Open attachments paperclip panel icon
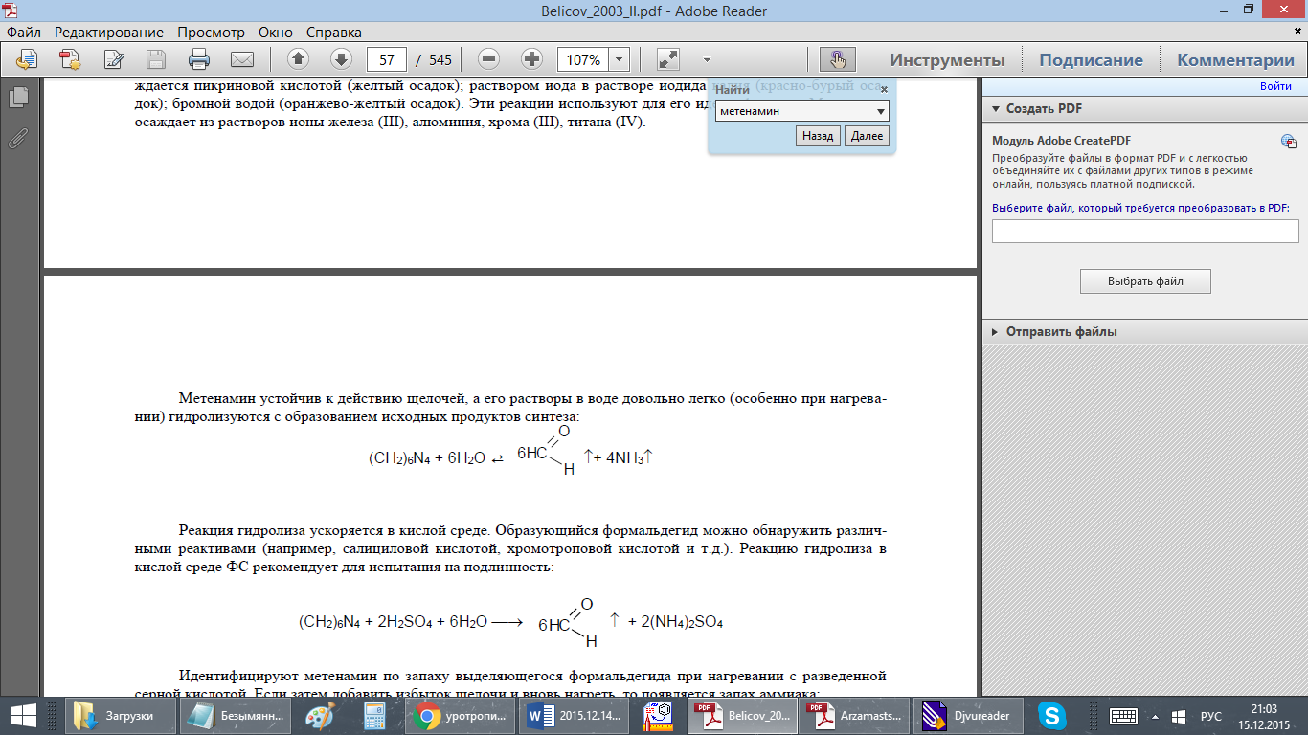The image size is (1308, 735). tap(17, 138)
